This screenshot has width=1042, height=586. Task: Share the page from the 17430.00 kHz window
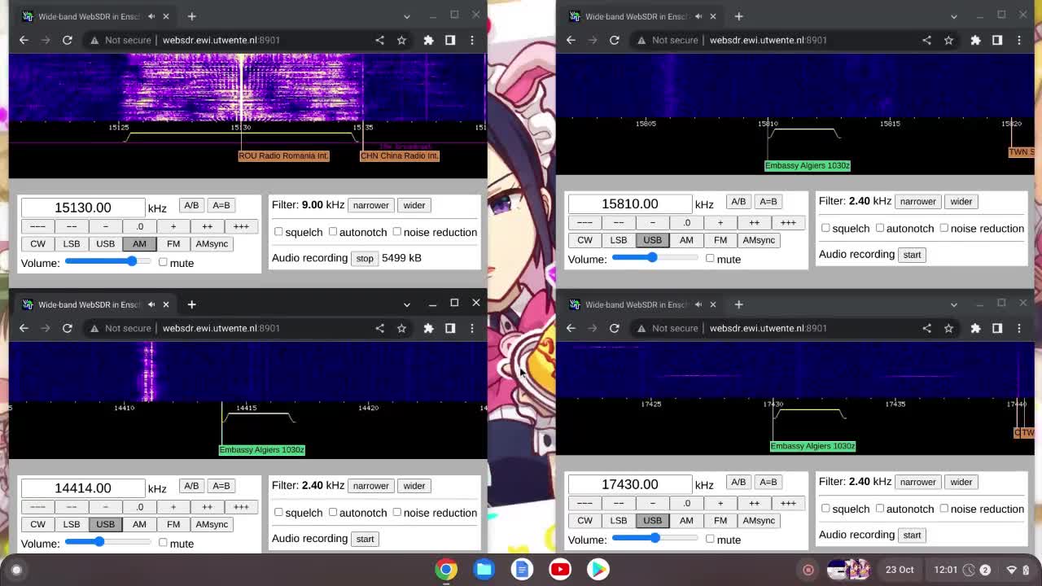pos(926,328)
